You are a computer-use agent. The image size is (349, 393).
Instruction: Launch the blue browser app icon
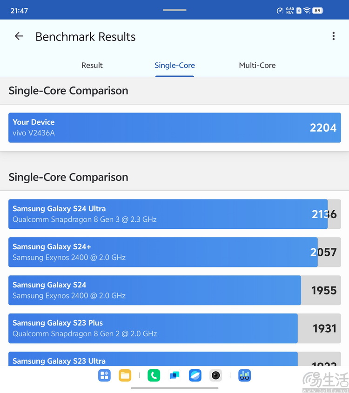coord(195,375)
